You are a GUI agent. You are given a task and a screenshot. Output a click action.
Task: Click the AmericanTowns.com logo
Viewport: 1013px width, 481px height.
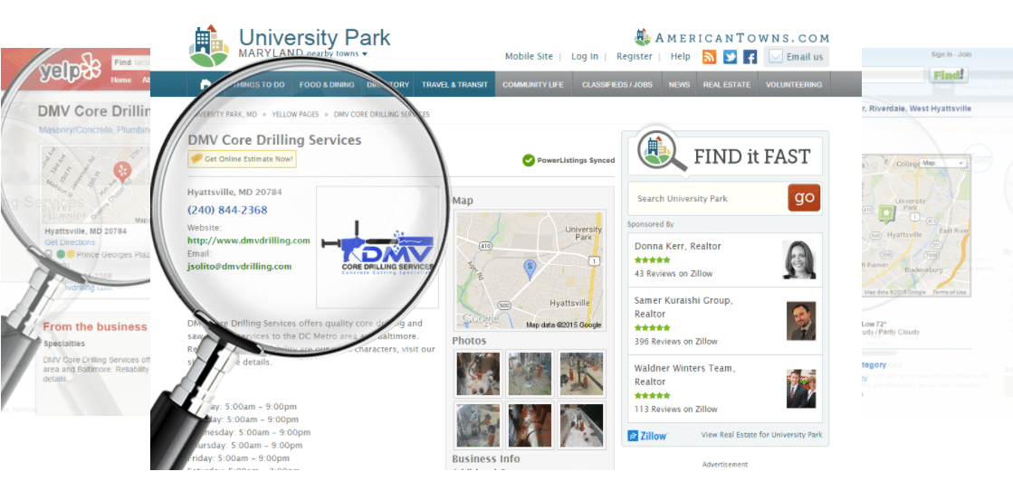tap(732, 37)
